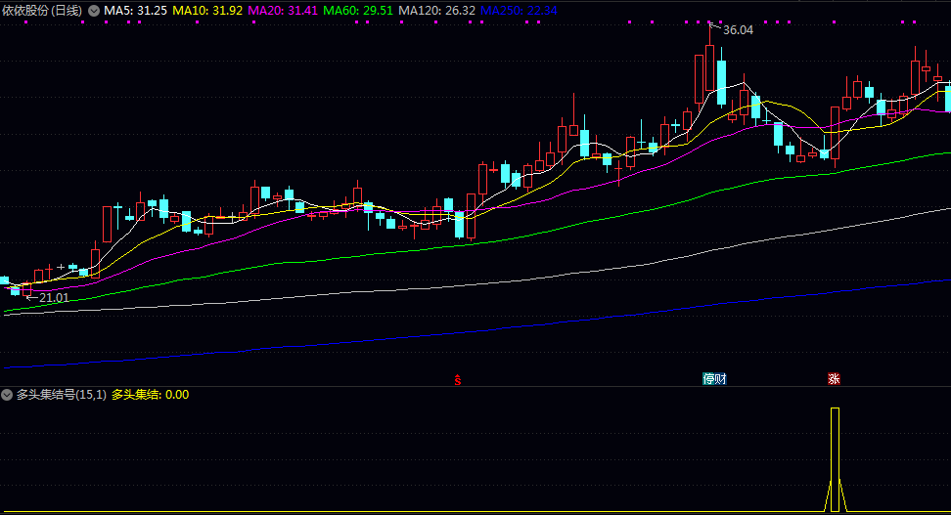Click the 依依股份 (日线) chart title
Viewport: 951px width, 515px height.
tap(42, 10)
